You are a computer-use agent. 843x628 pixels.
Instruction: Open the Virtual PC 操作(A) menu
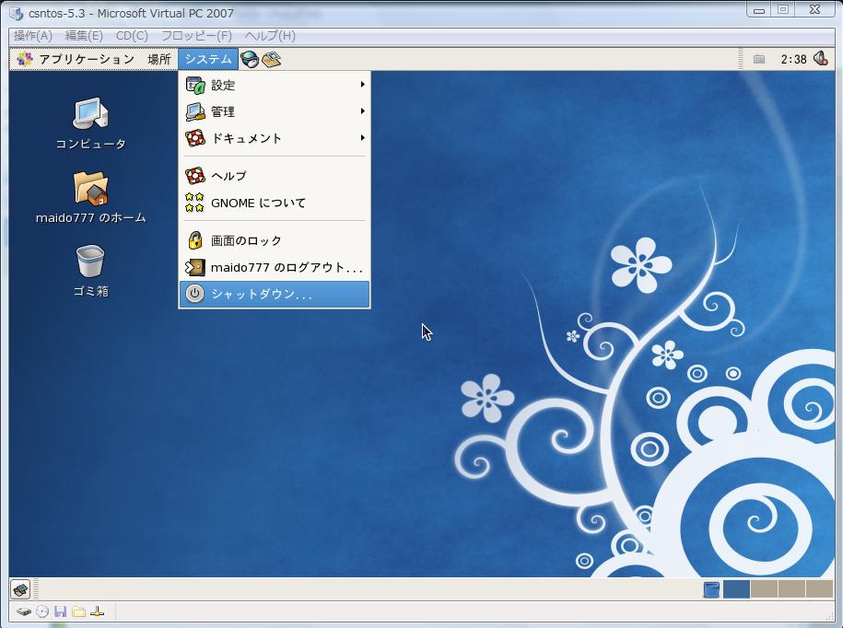point(33,36)
